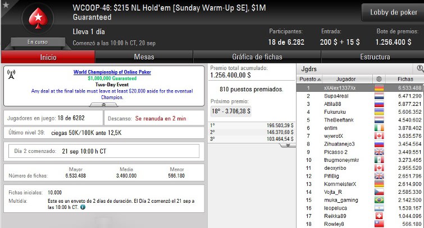Select player Zihuatanejo3
Image resolution: width=424 pixels, height=228 pixels.
pos(360,144)
